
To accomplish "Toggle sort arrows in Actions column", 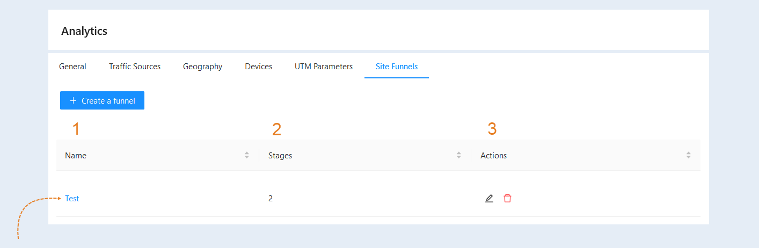I will tap(688, 155).
